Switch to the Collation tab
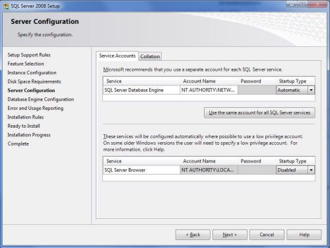 click(x=150, y=56)
